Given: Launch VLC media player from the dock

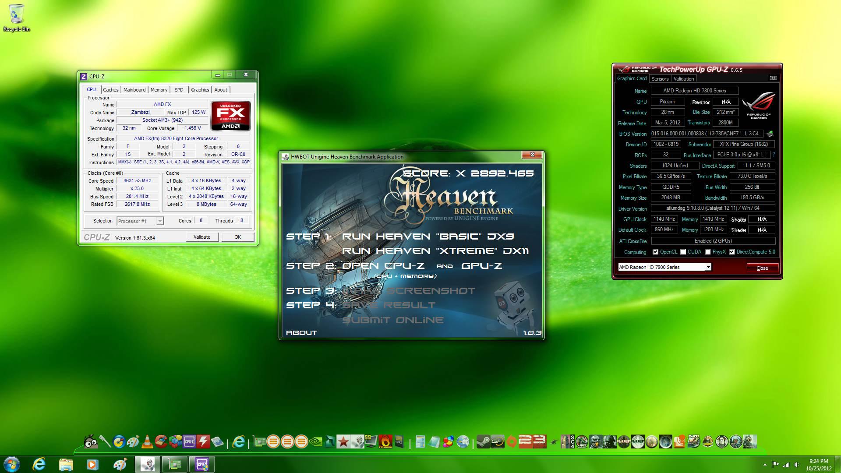Looking at the screenshot, I should tap(147, 441).
